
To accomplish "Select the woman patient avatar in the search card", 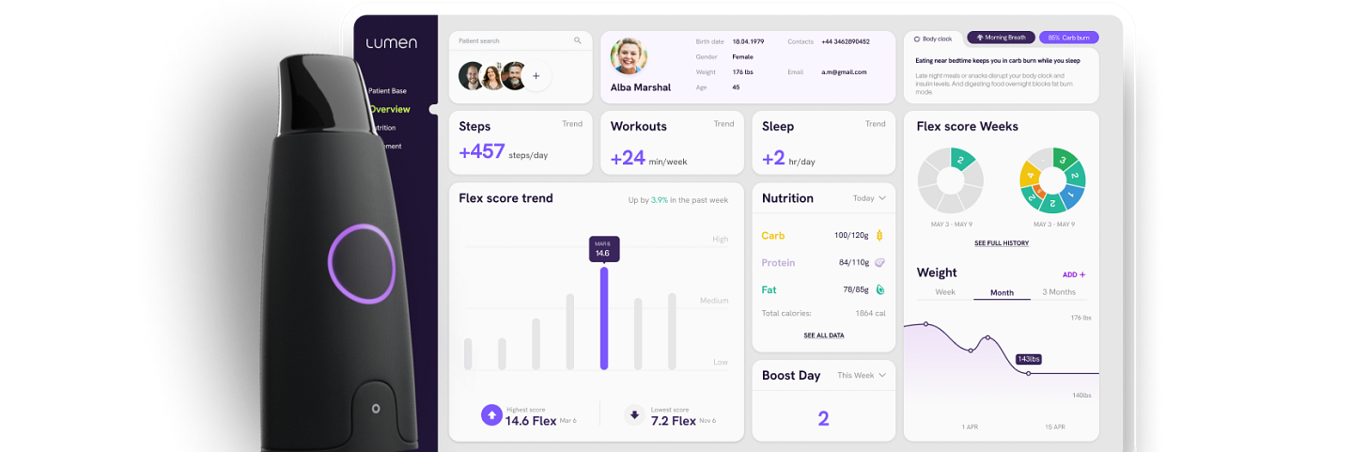I will click(492, 76).
